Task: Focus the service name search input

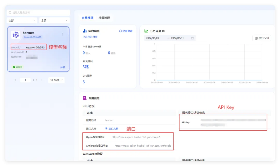Action: [38, 13]
